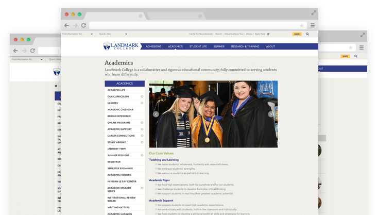Open the Alumni link in the top bar

coord(218,34)
